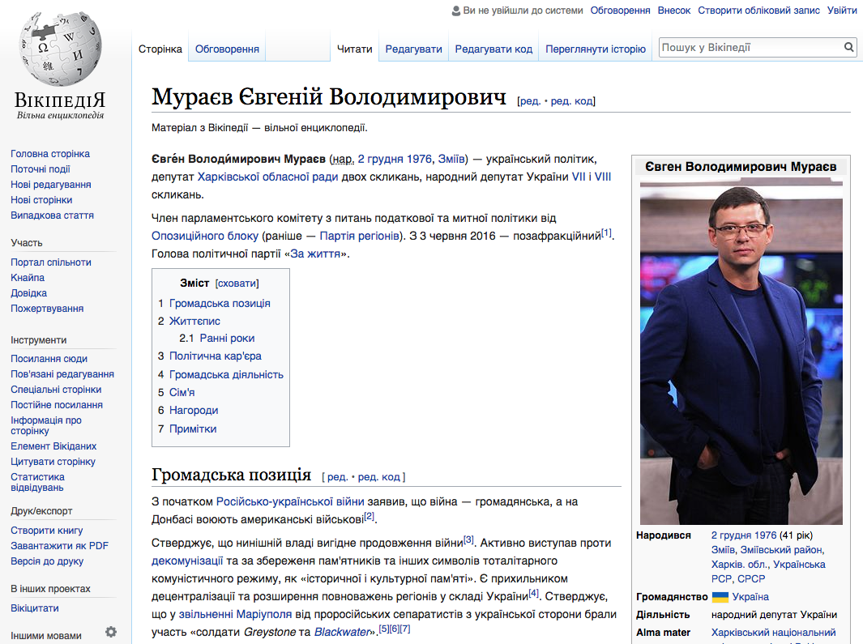Viewport: 863px width, 644px height.
Task: Open Елемент Вікіданих link
Action: tap(53, 446)
